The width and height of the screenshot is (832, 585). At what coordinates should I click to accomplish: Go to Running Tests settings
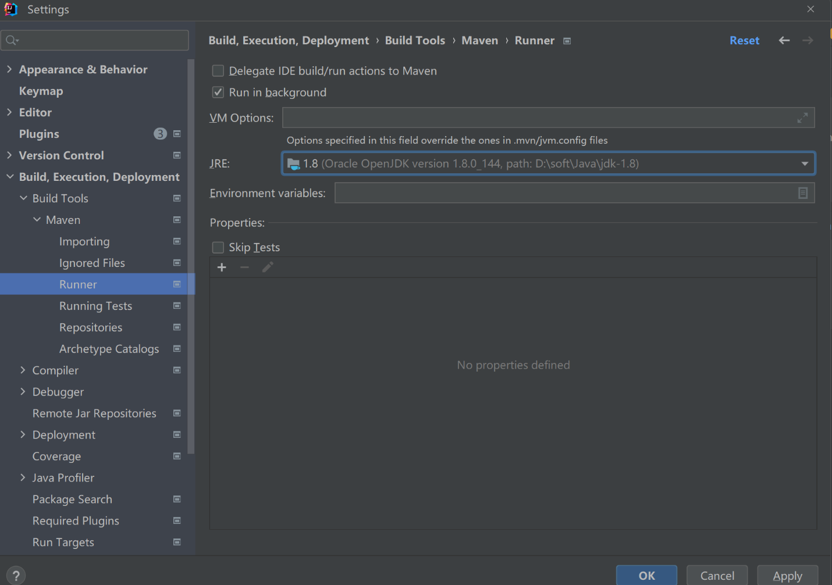pos(95,306)
